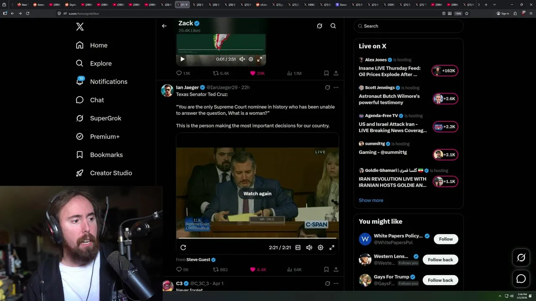Repost Ian Jaeger post with 883 reposts
The height and width of the screenshot is (301, 536).
(x=221, y=270)
